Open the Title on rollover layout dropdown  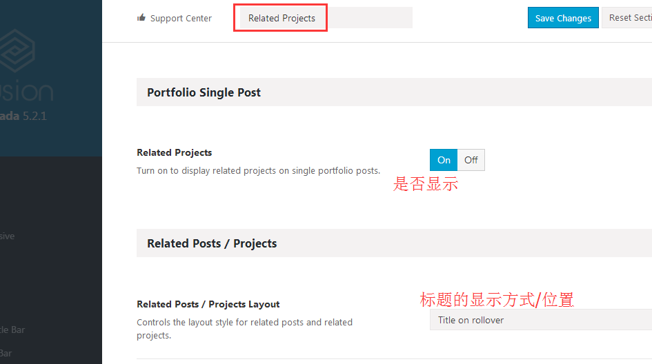[x=540, y=320]
